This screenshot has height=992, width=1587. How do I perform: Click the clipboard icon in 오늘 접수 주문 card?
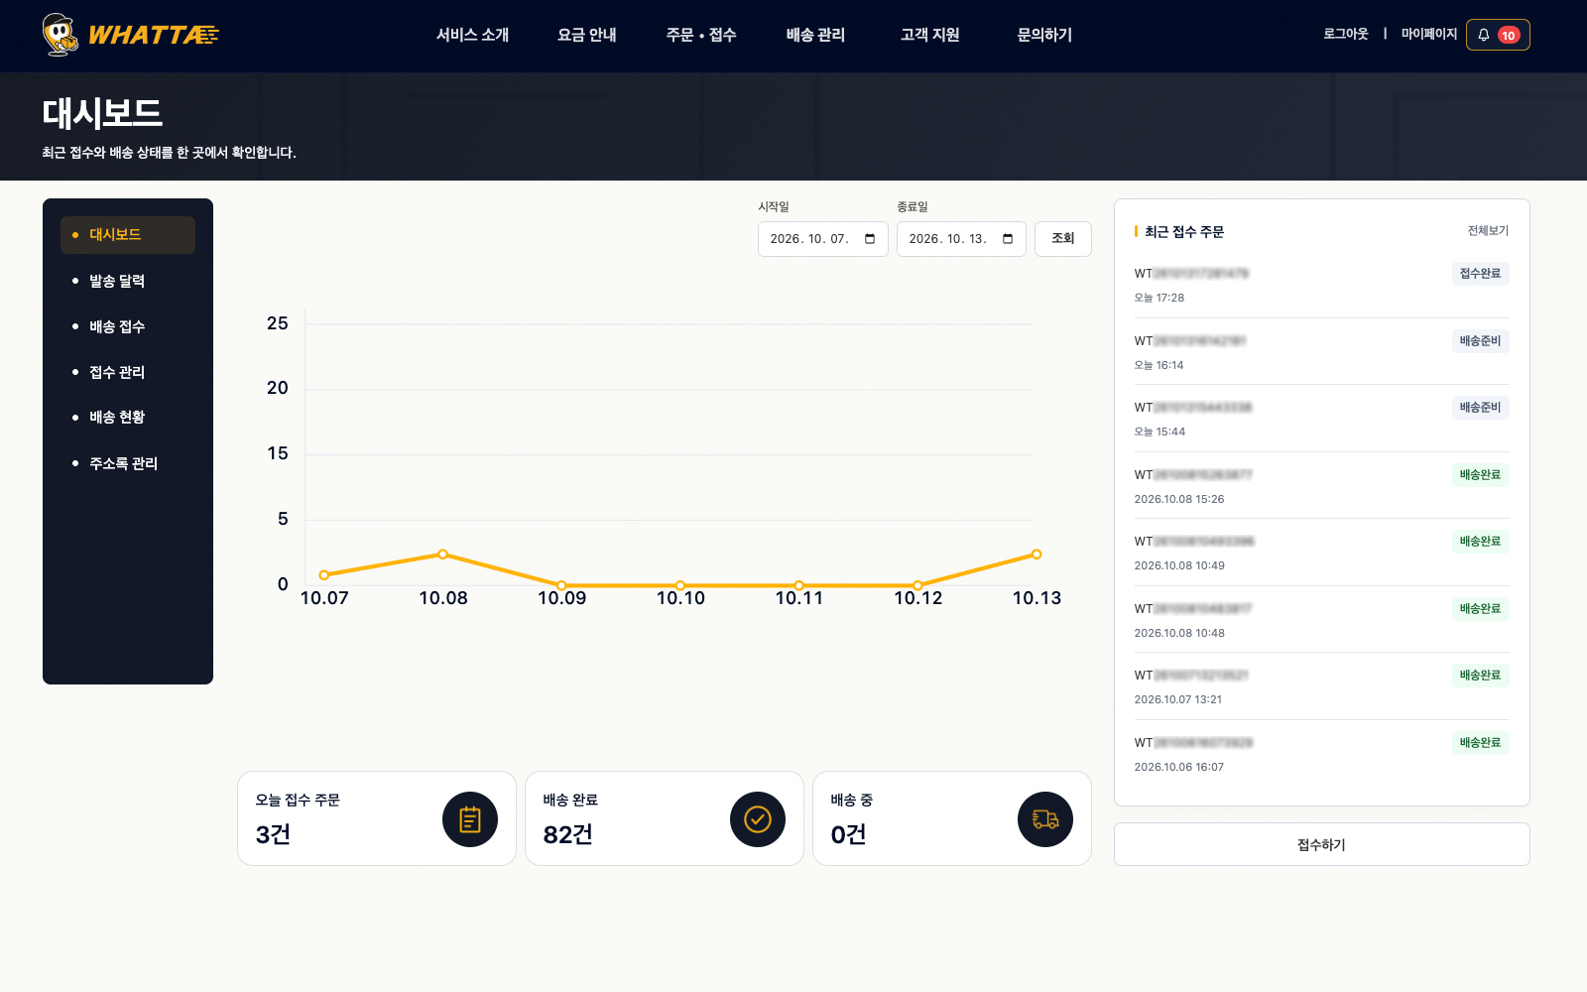coord(470,819)
